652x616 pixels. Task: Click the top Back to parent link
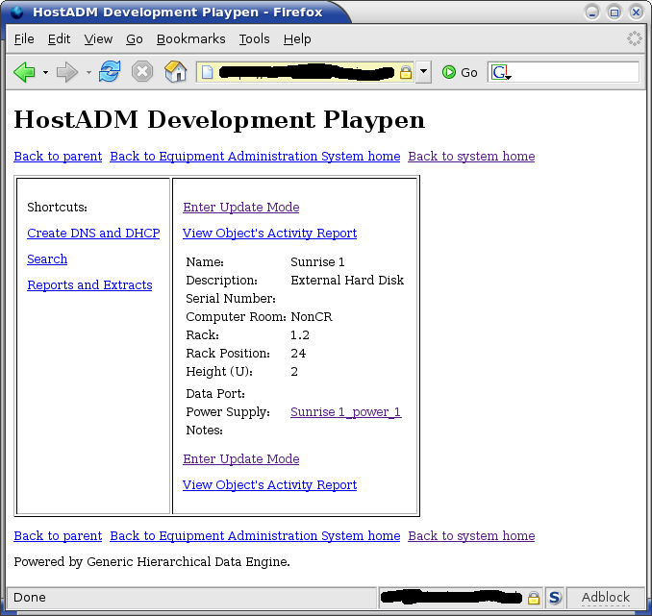click(58, 157)
